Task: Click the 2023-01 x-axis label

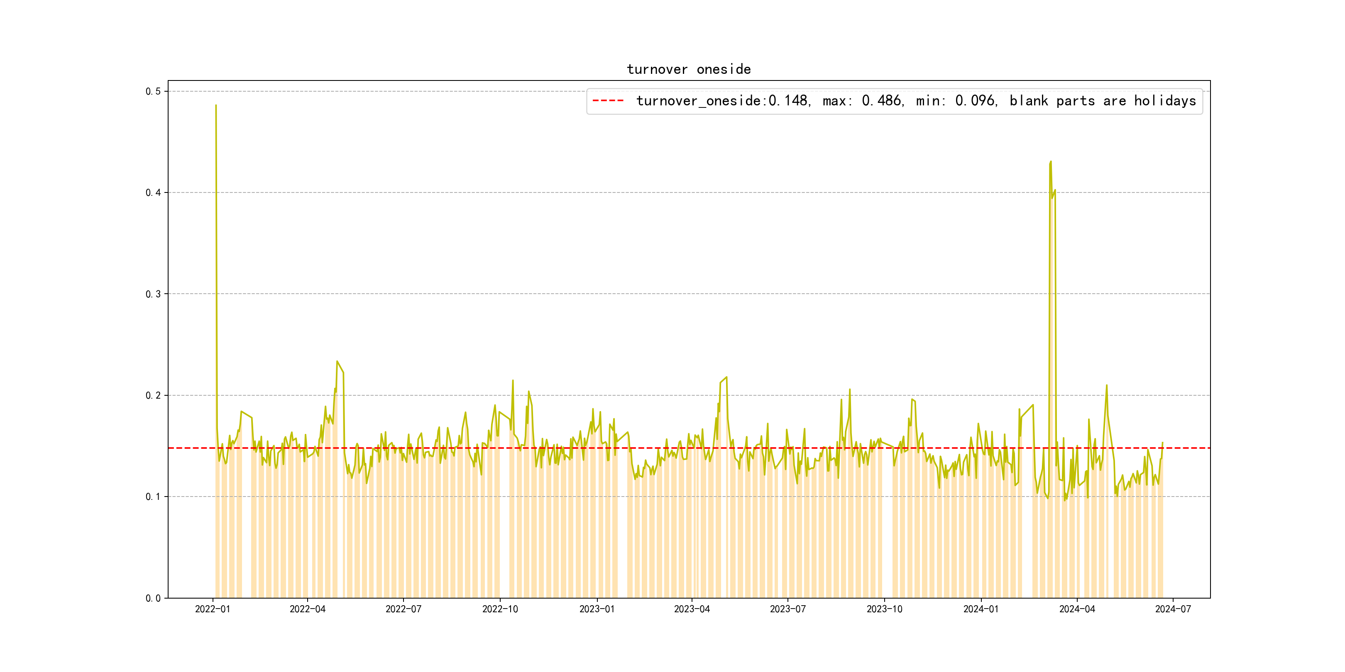Action: [597, 609]
